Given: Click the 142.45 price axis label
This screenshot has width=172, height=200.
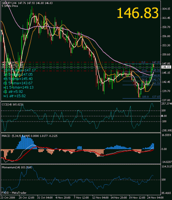Looking at the screenshot, I should click(x=166, y=82).
